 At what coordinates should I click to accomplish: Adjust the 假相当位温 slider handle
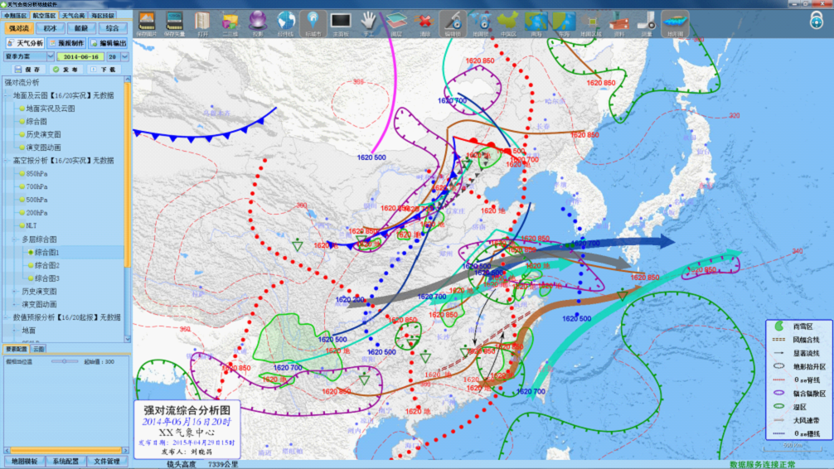pyautogui.click(x=65, y=361)
